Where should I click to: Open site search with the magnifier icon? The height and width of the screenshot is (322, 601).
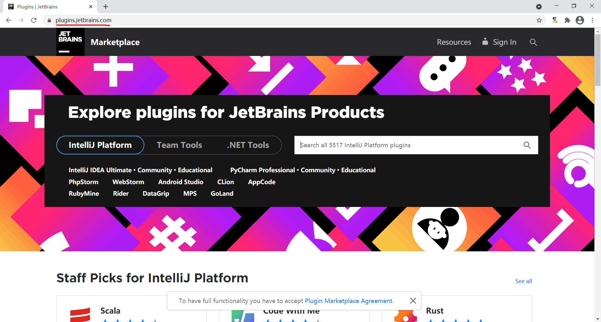pos(533,42)
